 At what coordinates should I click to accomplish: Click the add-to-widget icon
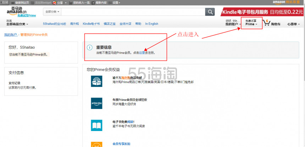click(33, 3)
